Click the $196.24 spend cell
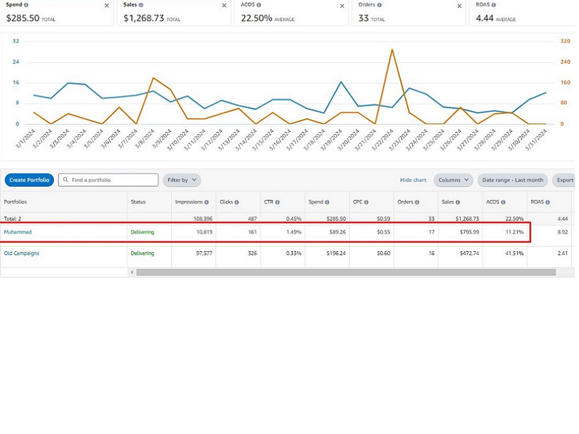 coord(336,253)
